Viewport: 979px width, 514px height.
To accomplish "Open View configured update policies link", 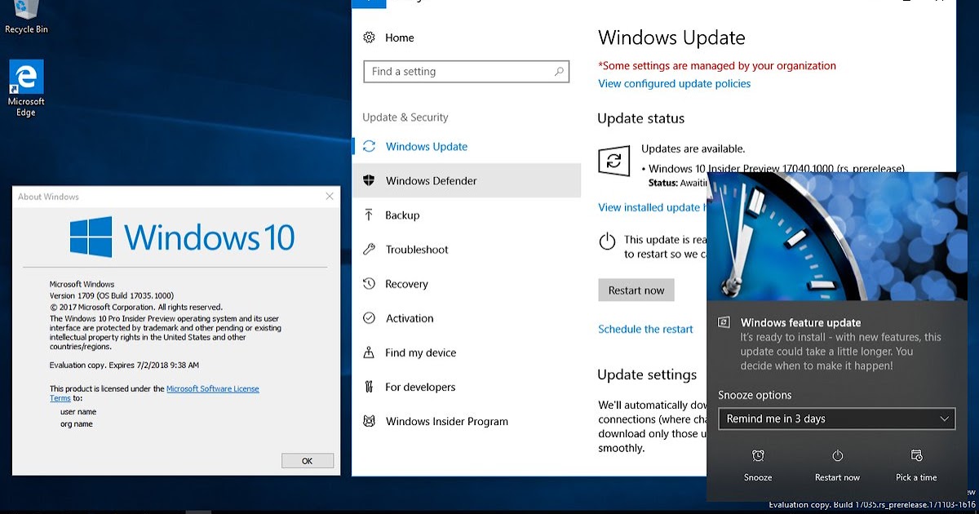I will coord(674,83).
